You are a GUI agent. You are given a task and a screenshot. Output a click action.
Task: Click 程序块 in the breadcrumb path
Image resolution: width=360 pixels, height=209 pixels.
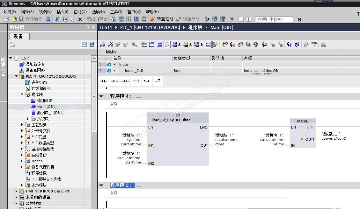[195, 27]
